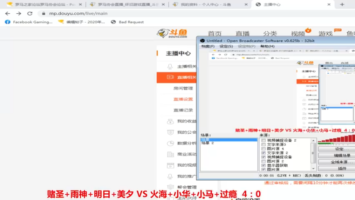355x200 pixels.
Task: Switch to the 我的资料 - 个人中心 tab
Action: point(210,4)
